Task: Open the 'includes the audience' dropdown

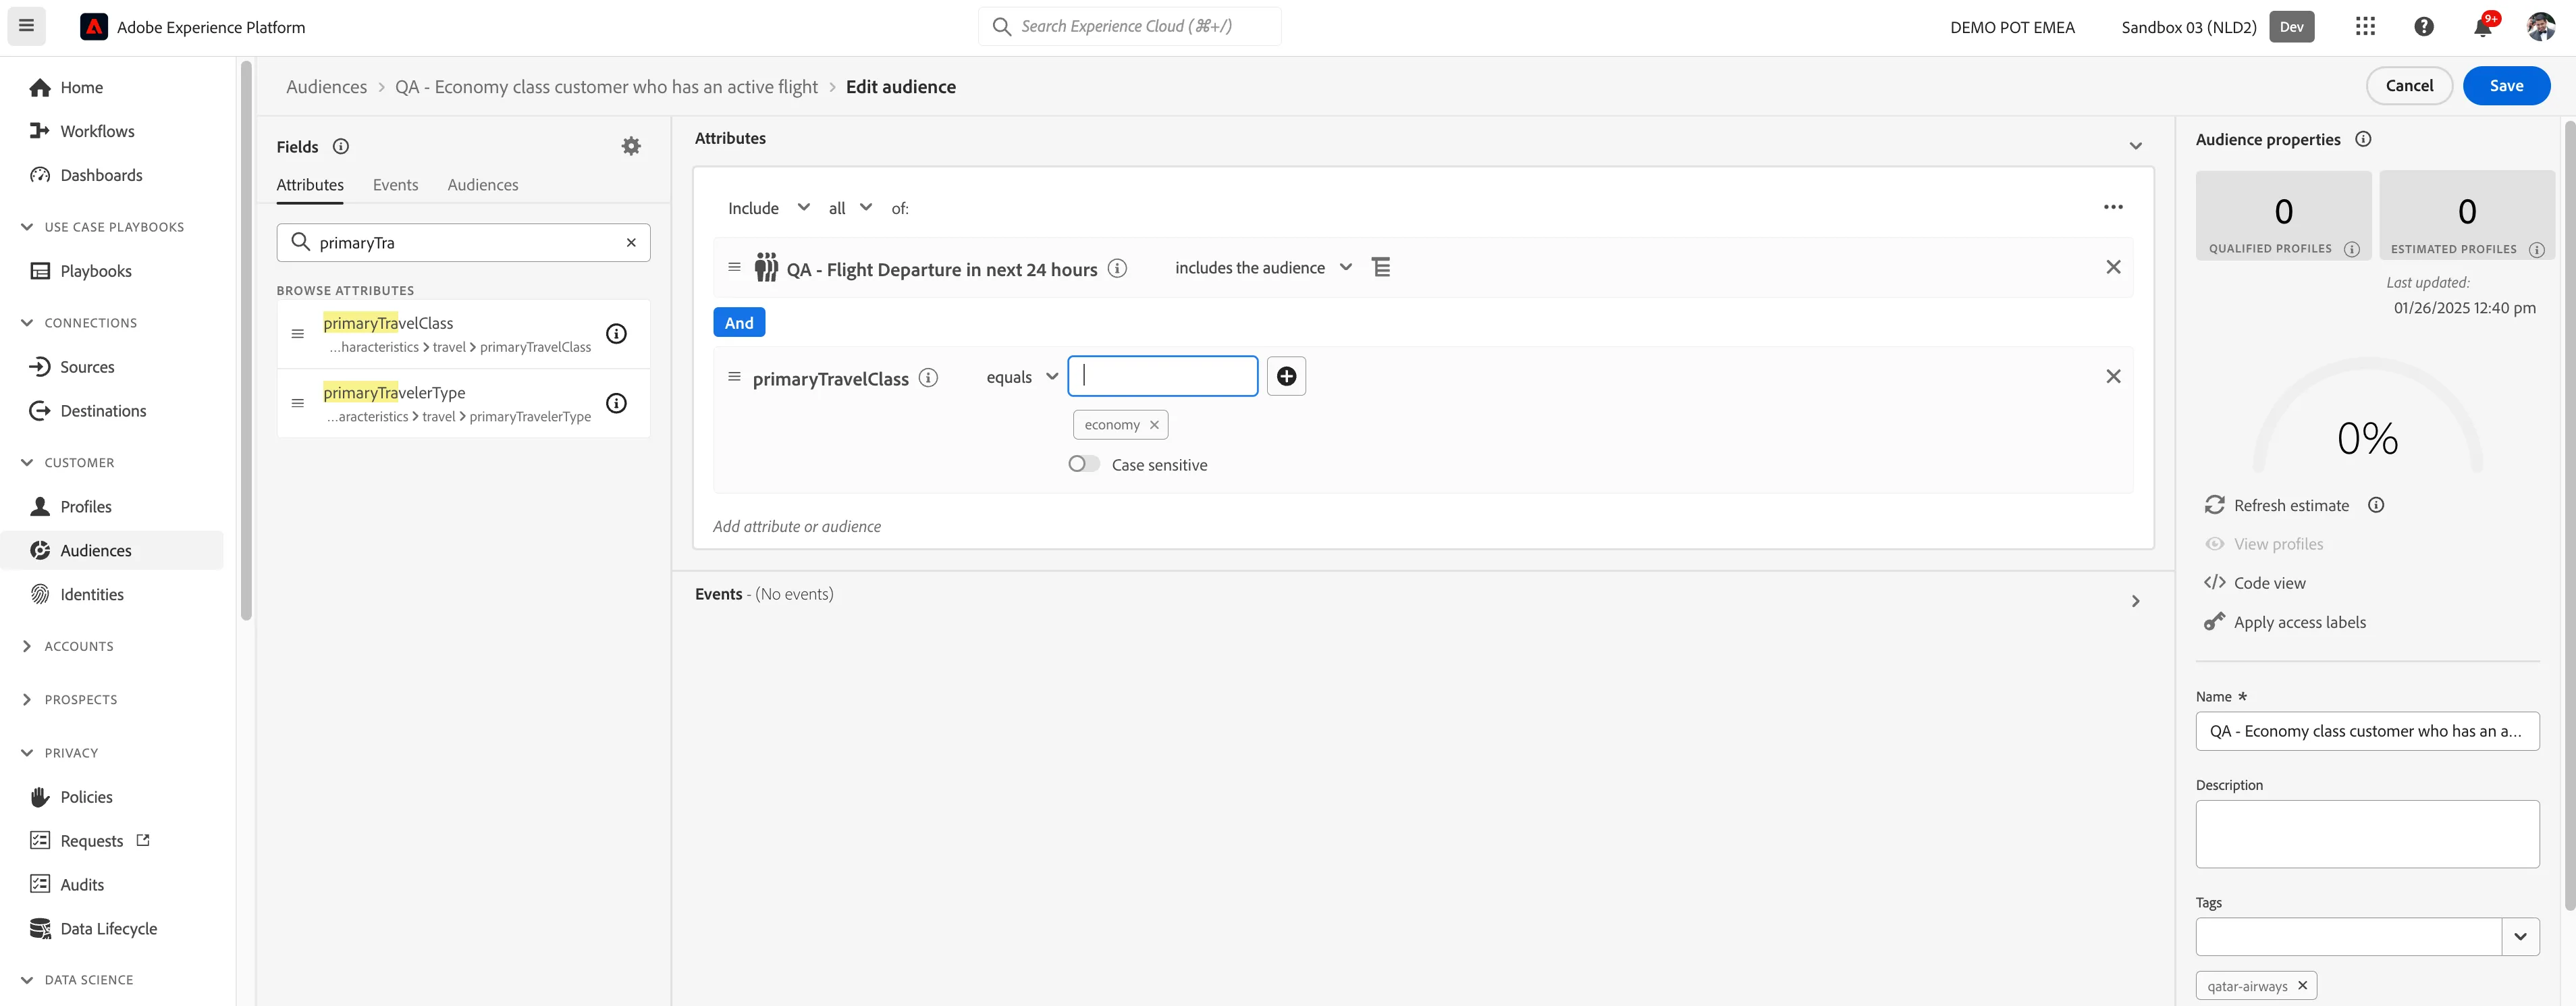Action: [x=1263, y=267]
